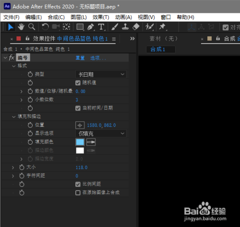The width and height of the screenshot is (240, 227).
Task: Select the Rectangle shape tool
Action: tap(80, 27)
